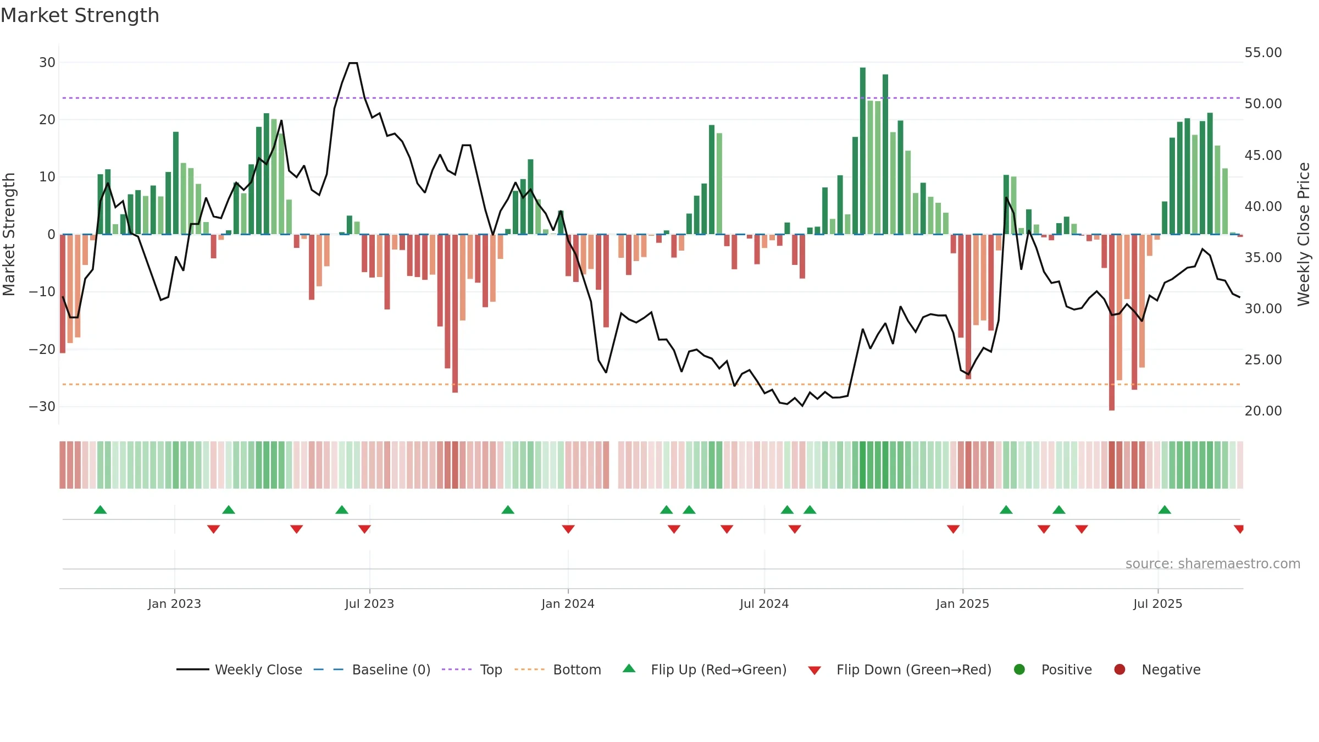Click the Jul 2025 axis label

pos(1157,603)
